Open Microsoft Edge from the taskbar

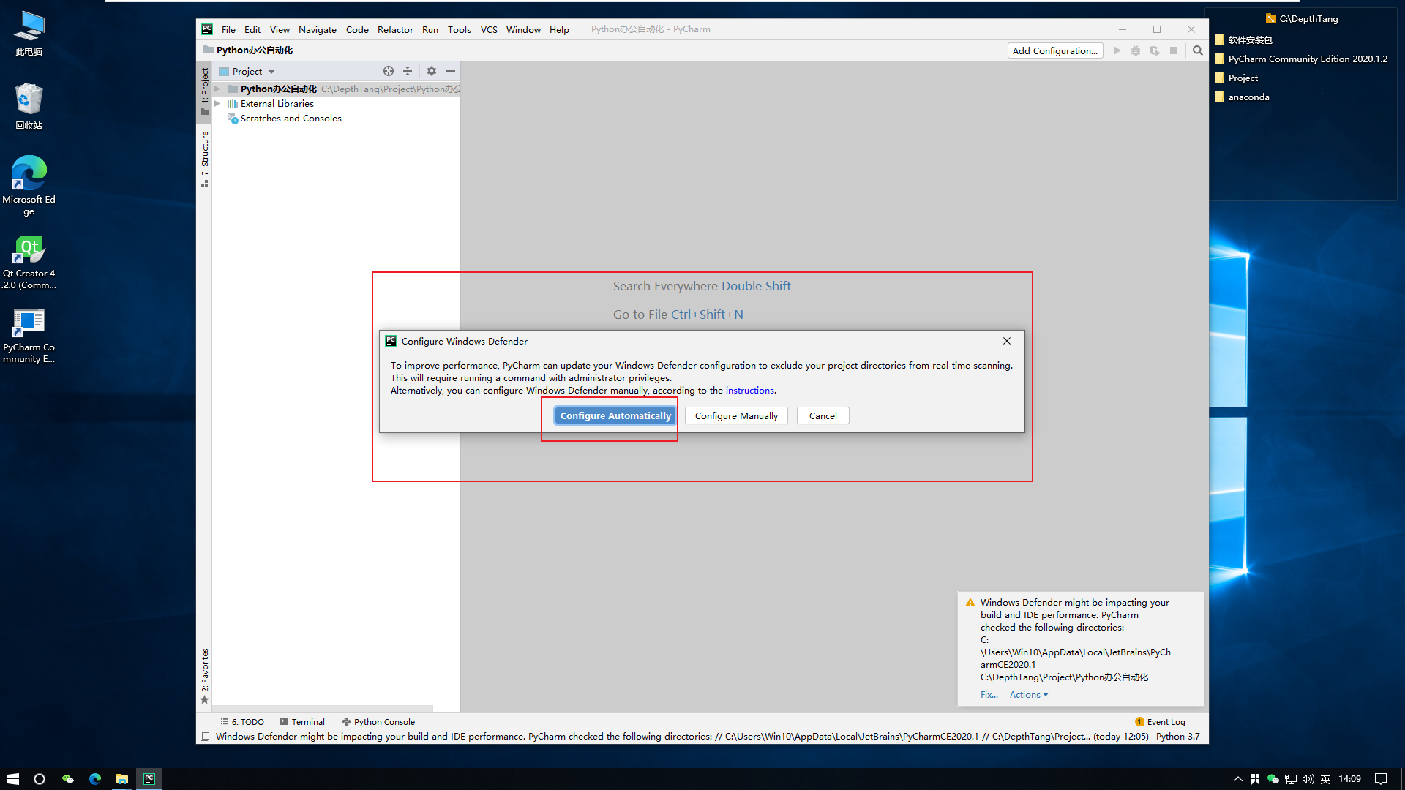[x=95, y=779]
